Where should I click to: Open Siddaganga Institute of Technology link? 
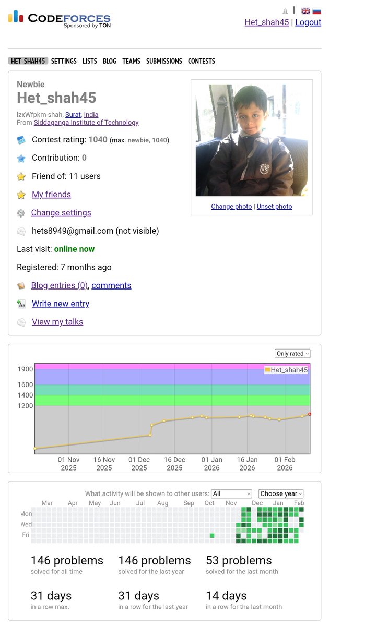tap(86, 123)
